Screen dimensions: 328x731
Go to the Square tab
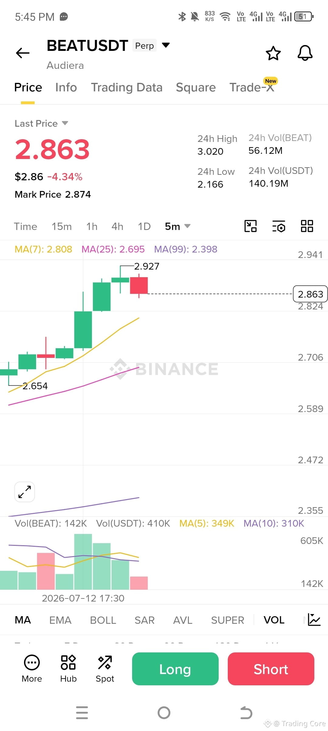196,87
